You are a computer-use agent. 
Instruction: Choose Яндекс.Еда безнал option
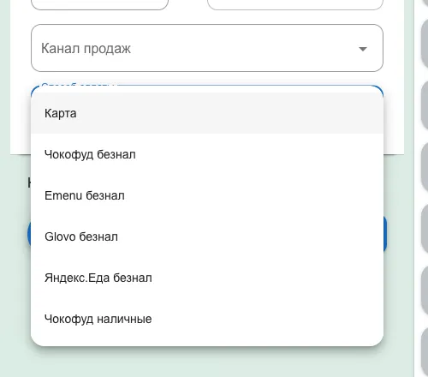(207, 278)
